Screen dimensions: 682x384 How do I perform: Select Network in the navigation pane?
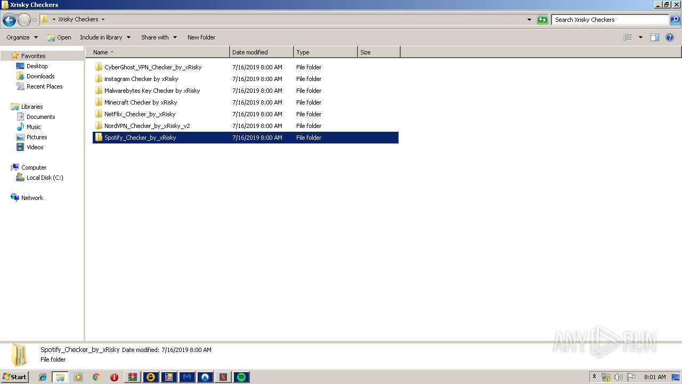coord(32,198)
